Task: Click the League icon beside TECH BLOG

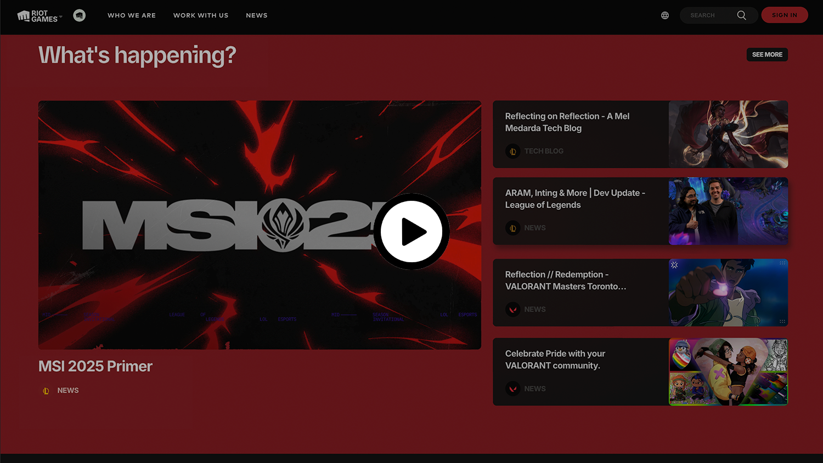Action: coord(513,151)
